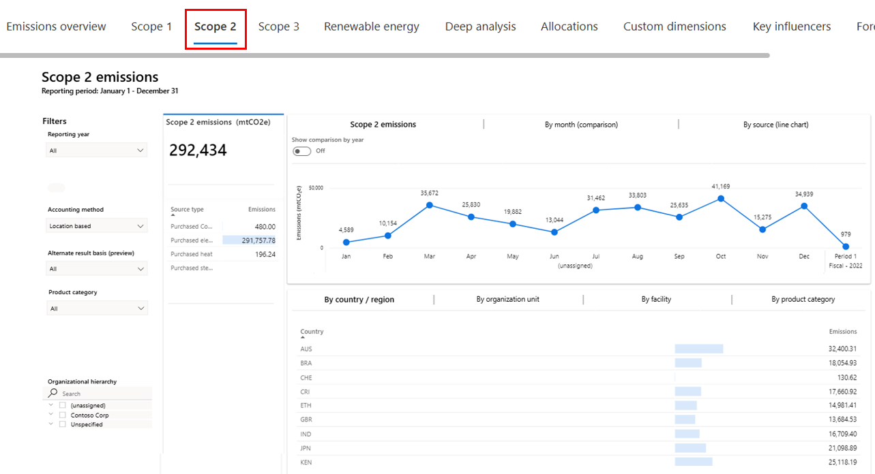
Task: Select the Purchased heat source row
Action: [x=223, y=254]
